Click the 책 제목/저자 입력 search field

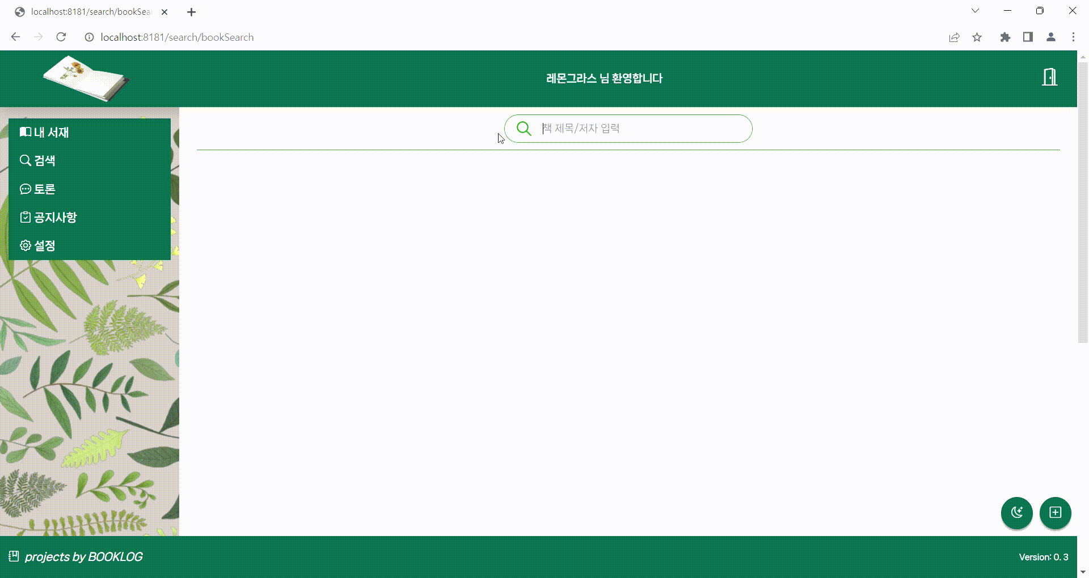pos(624,129)
